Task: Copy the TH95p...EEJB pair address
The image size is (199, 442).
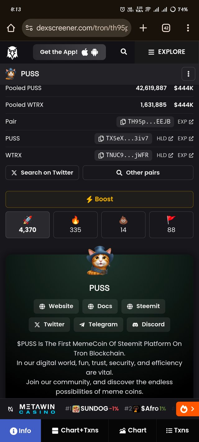Action: click(x=146, y=122)
